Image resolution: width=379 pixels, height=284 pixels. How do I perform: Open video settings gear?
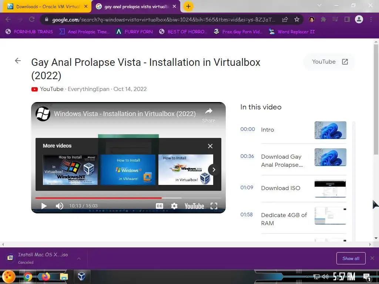tap(174, 206)
